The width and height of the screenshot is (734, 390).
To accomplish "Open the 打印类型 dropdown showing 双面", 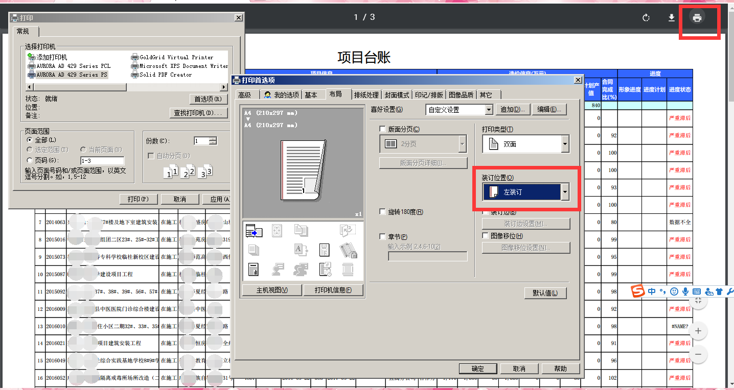I will [526, 144].
